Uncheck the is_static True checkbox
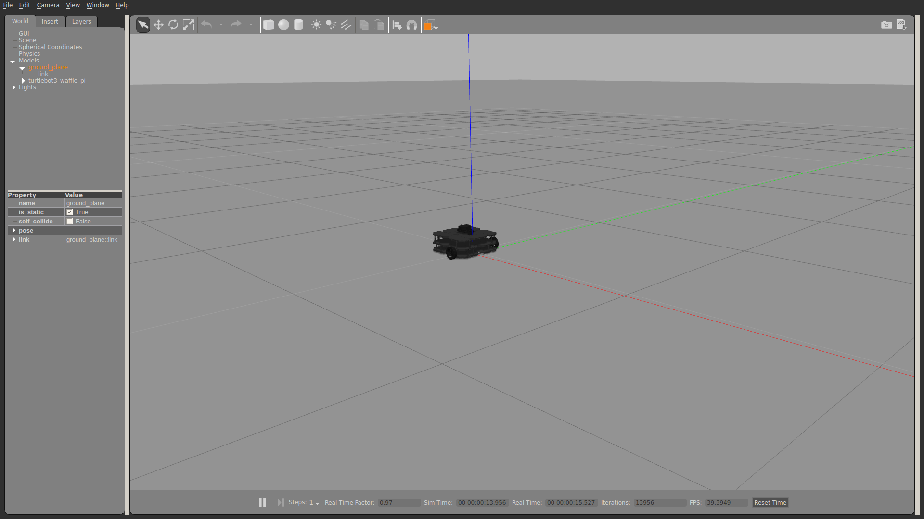The image size is (924, 519). [70, 212]
